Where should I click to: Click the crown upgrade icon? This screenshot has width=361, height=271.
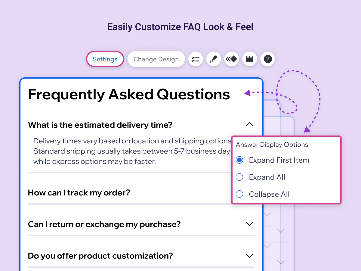coord(250,59)
